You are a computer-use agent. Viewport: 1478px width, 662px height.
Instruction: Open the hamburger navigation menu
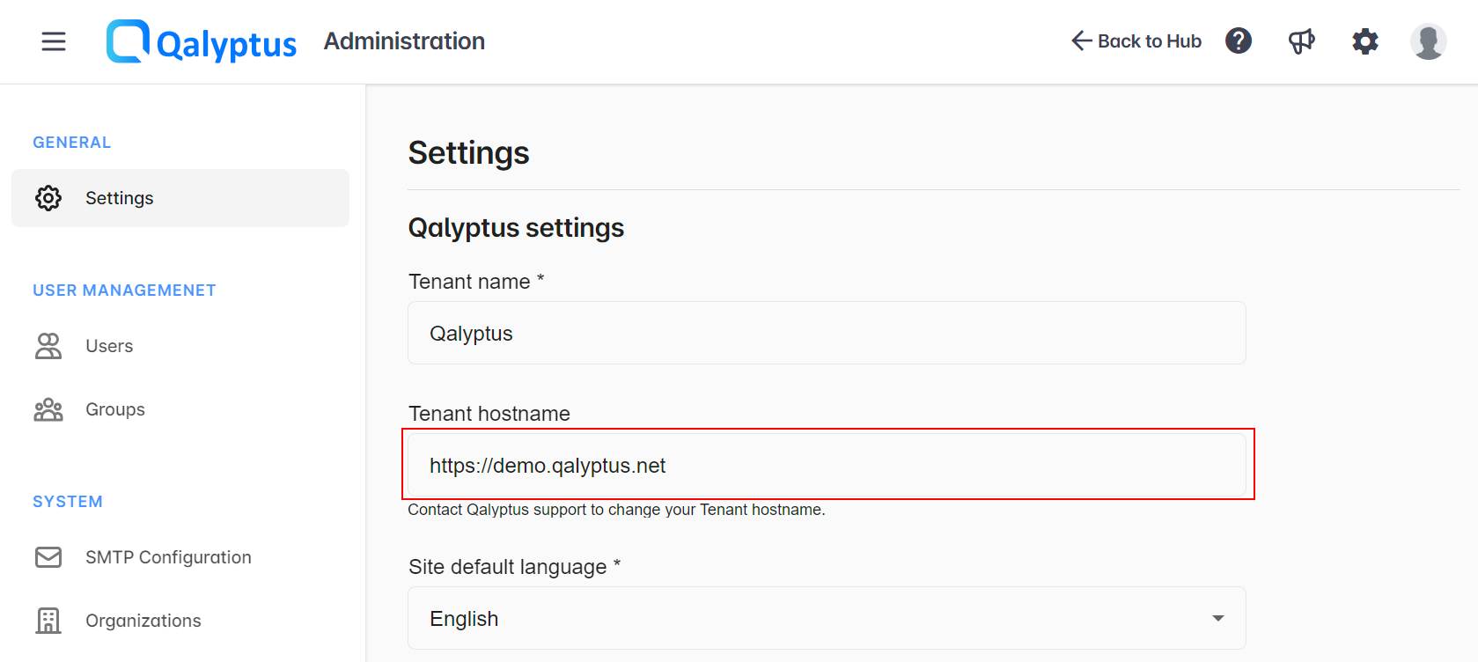[54, 41]
